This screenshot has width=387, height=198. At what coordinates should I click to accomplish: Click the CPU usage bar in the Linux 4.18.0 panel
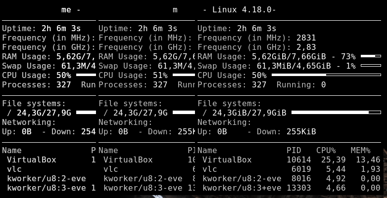326,75
